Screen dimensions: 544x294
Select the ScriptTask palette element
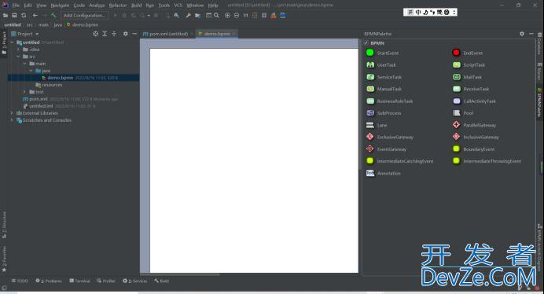pos(469,65)
